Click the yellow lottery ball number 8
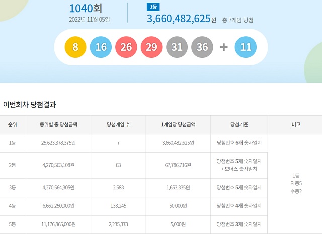The height and width of the screenshot is (234, 322). 75,47
